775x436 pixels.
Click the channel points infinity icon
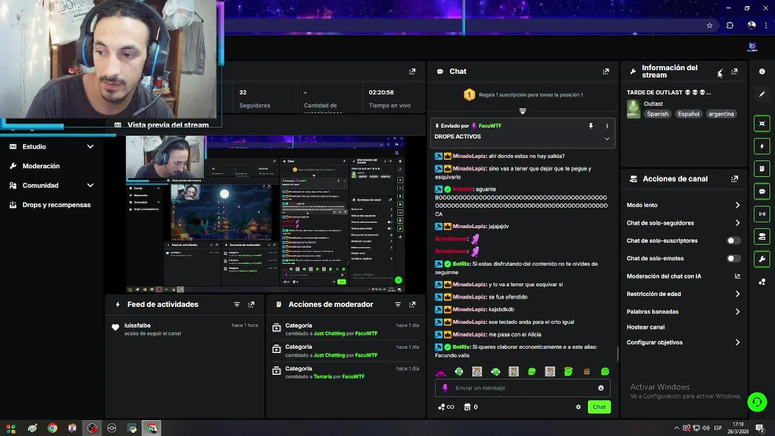446,407
